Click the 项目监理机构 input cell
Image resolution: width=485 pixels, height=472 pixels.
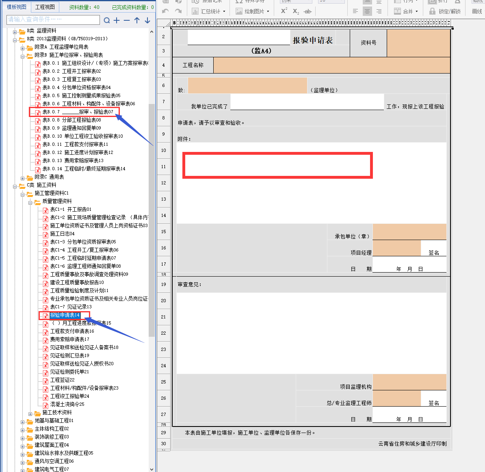409,382
